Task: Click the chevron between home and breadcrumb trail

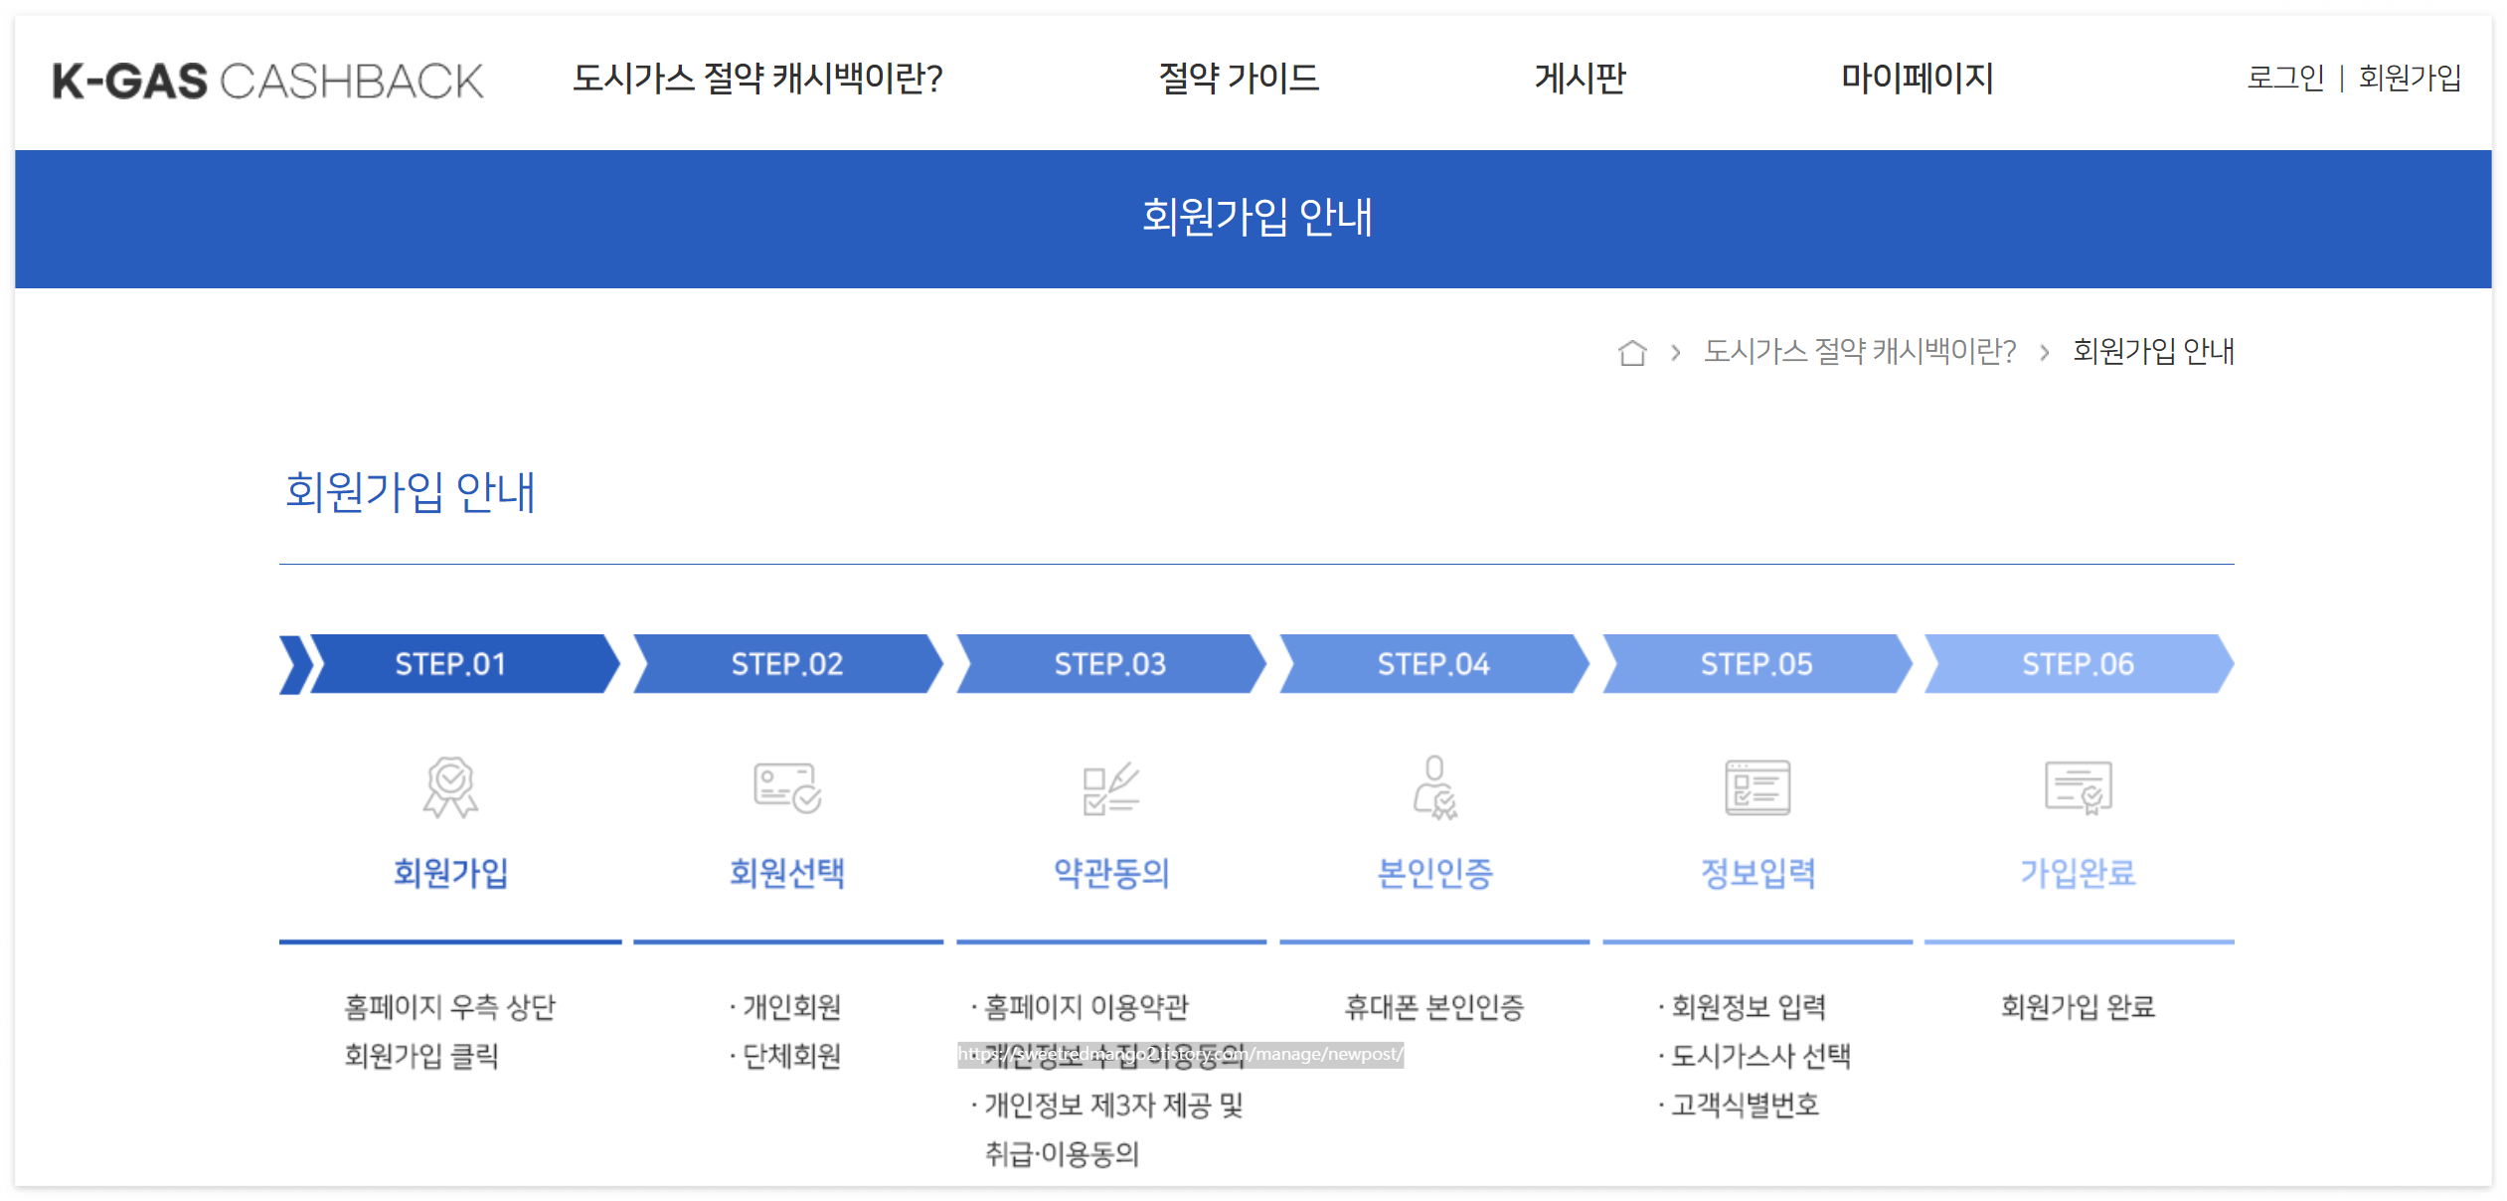Action: [1674, 352]
